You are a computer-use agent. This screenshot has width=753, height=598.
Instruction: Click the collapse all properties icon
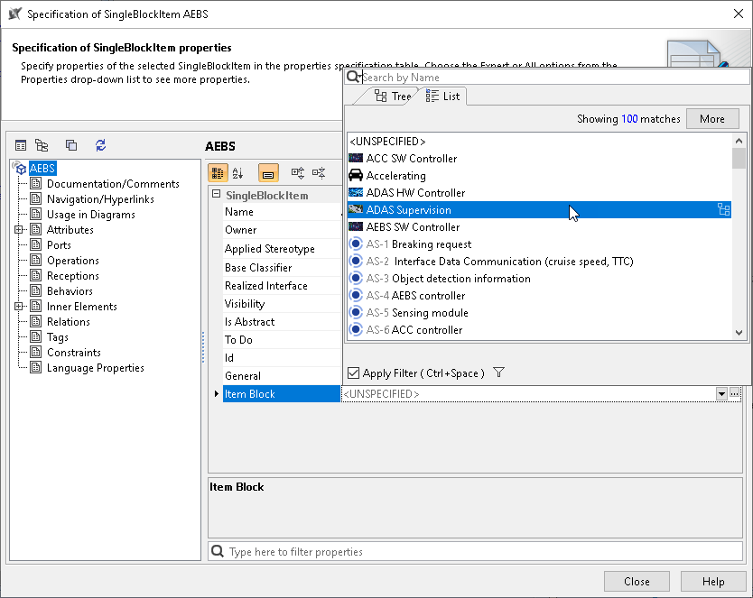pos(319,173)
